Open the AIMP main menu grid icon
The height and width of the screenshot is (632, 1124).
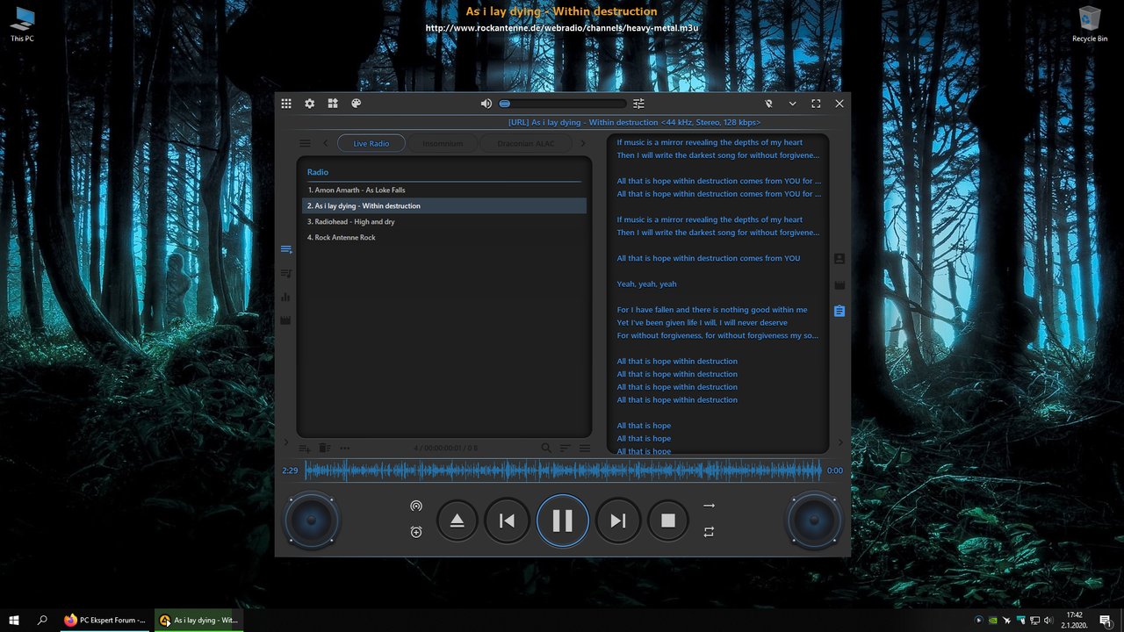pyautogui.click(x=285, y=103)
